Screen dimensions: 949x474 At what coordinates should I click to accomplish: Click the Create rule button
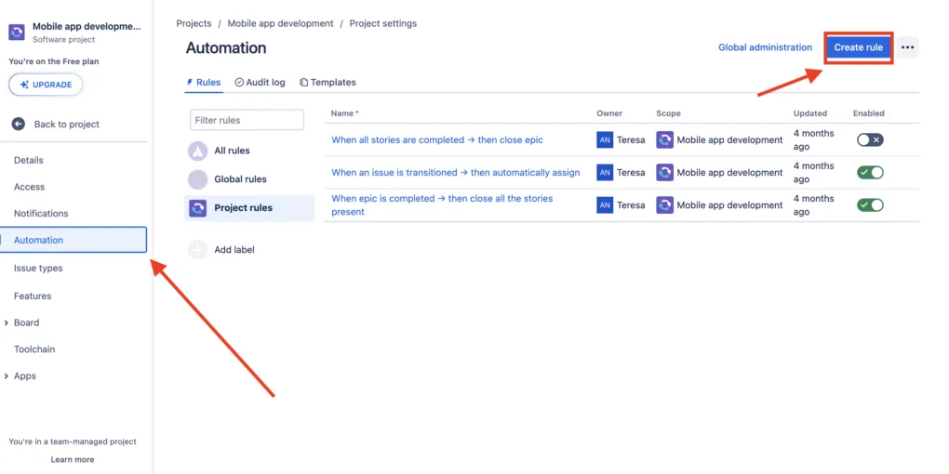tap(858, 47)
